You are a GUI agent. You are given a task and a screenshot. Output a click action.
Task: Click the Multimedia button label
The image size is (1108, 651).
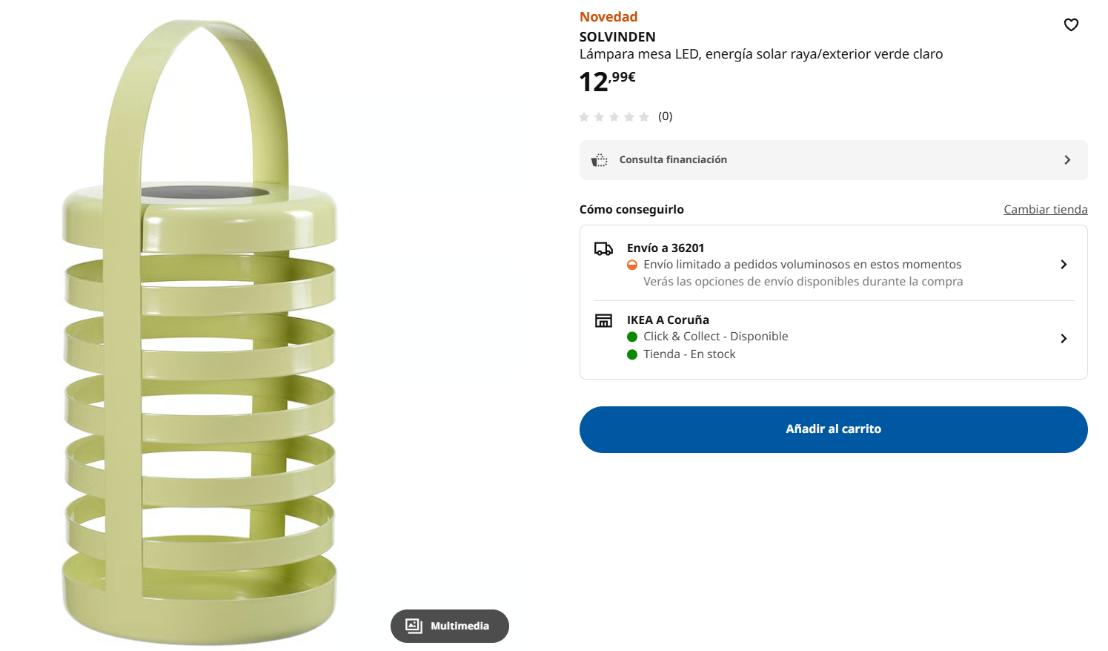point(460,627)
